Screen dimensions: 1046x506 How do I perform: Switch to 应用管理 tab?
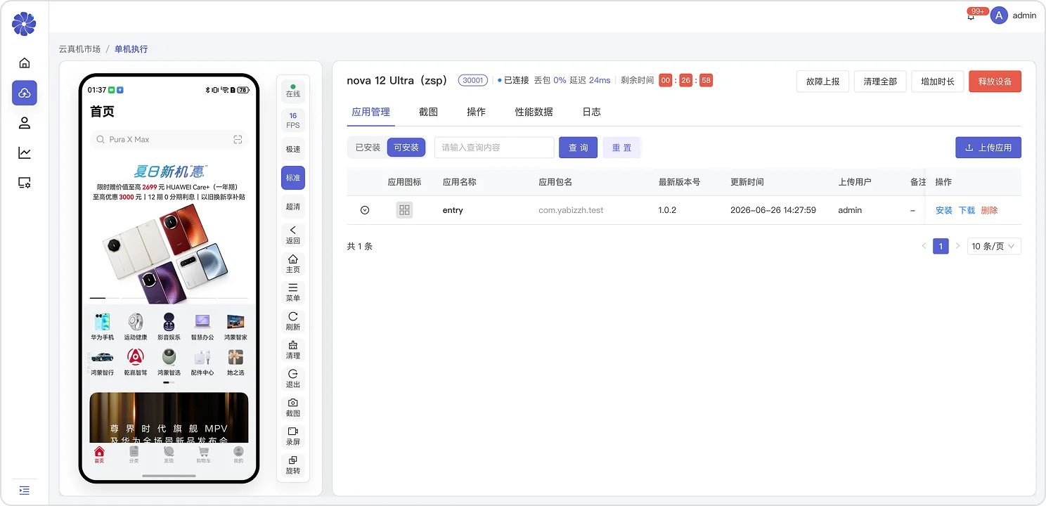click(x=370, y=112)
